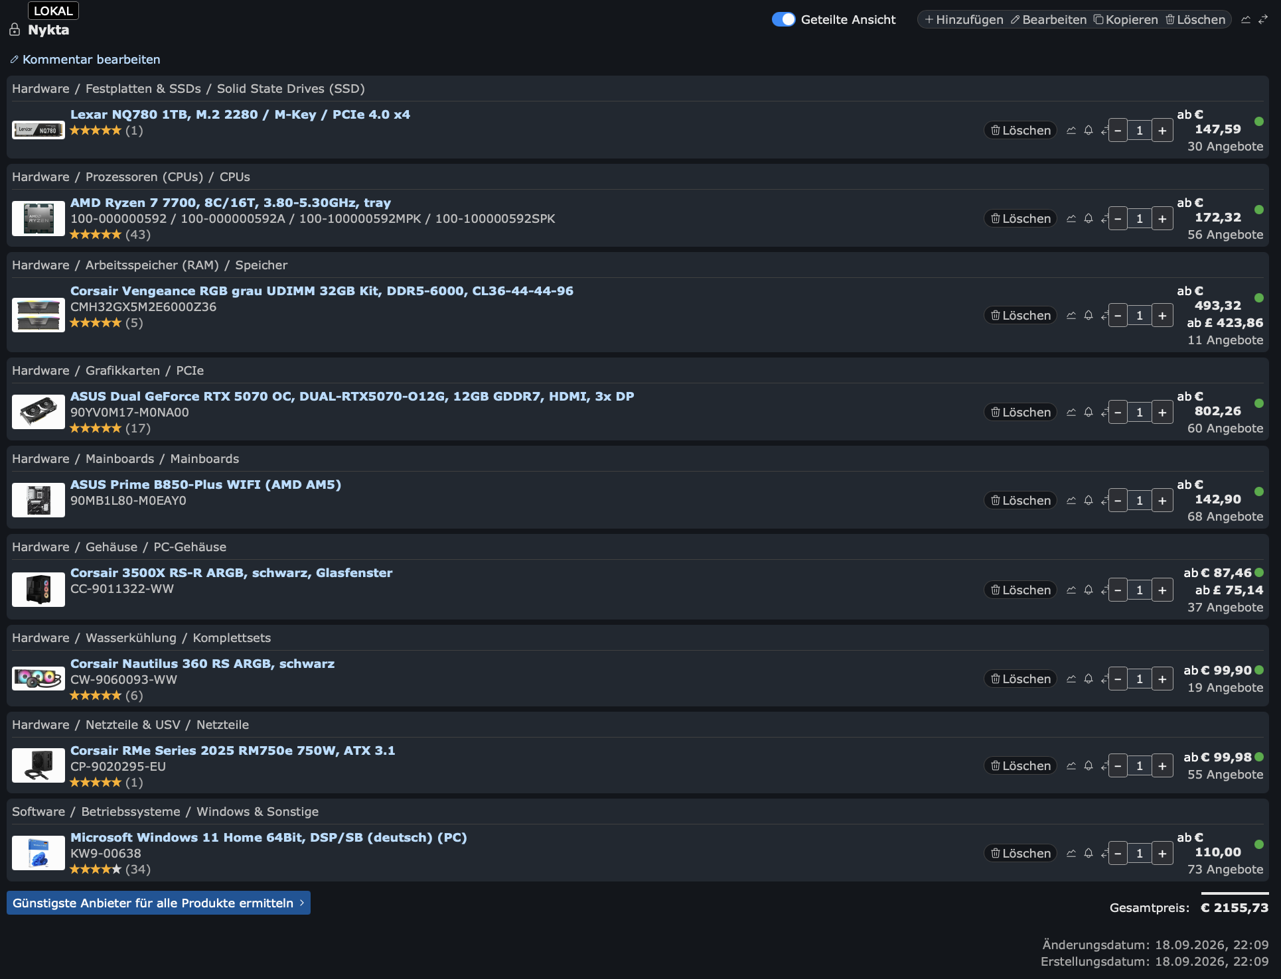Click the quantity field for ASUS RTX 5070
This screenshot has width=1281, height=979.
tap(1140, 413)
